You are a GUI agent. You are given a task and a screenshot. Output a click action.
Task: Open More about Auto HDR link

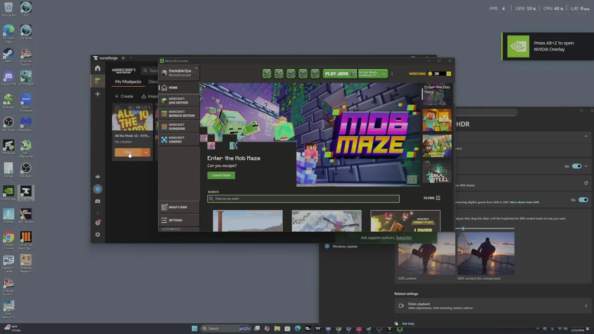point(524,202)
